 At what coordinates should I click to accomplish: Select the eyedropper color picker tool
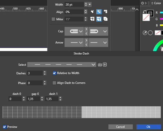(x=145, y=33)
